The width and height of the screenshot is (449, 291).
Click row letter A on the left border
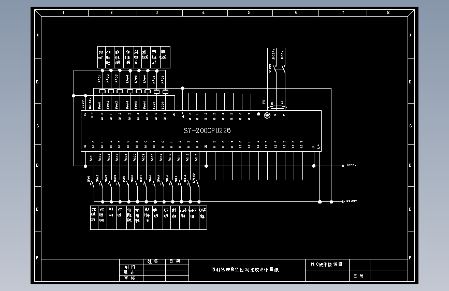(37, 36)
